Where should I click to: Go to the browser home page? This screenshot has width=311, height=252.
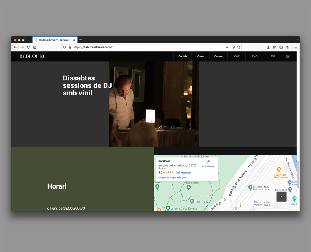tap(35, 47)
